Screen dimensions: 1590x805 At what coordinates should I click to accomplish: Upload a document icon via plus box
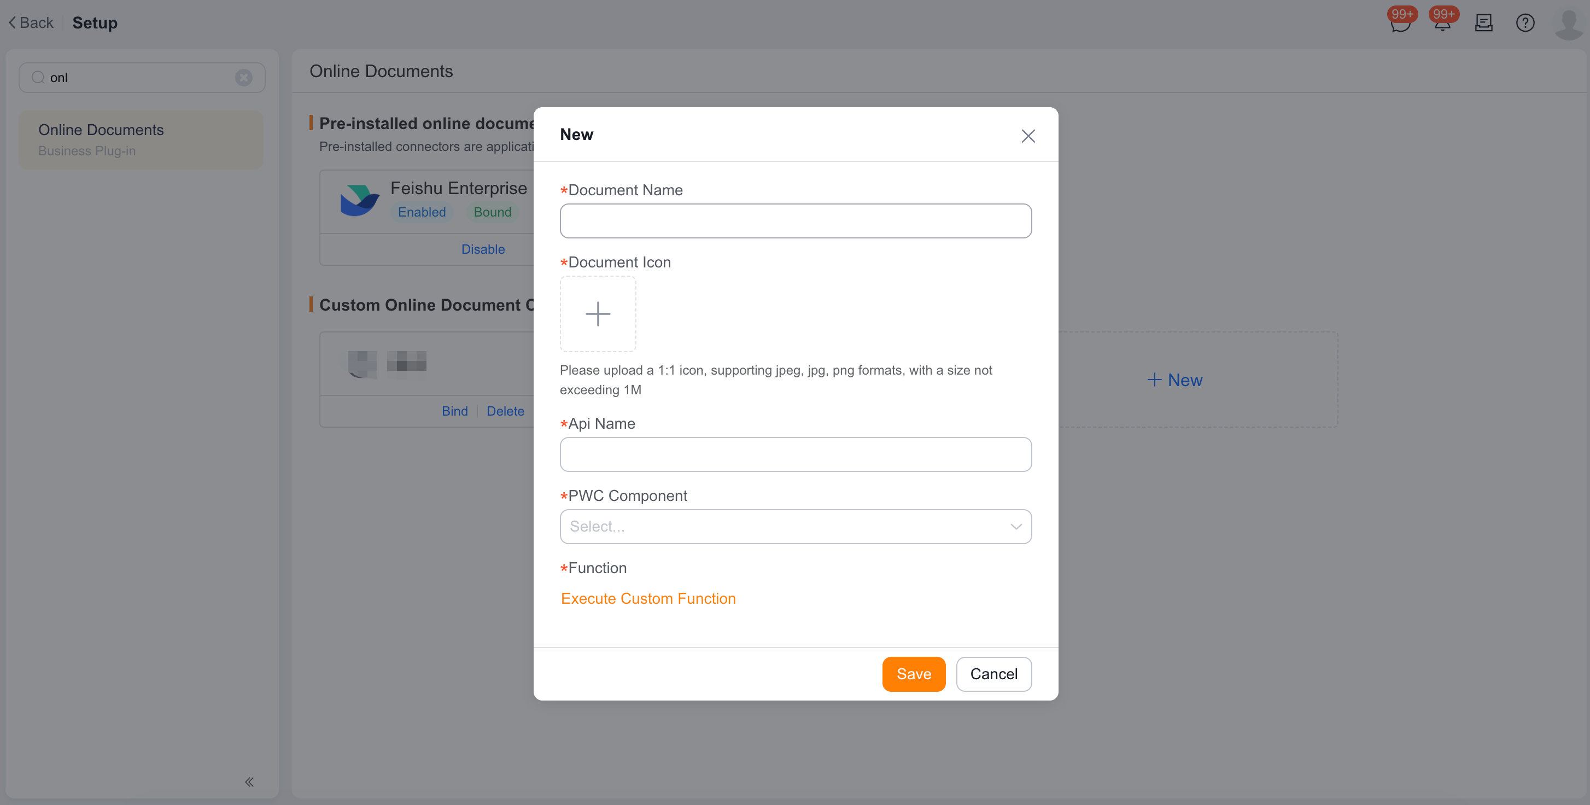point(598,313)
